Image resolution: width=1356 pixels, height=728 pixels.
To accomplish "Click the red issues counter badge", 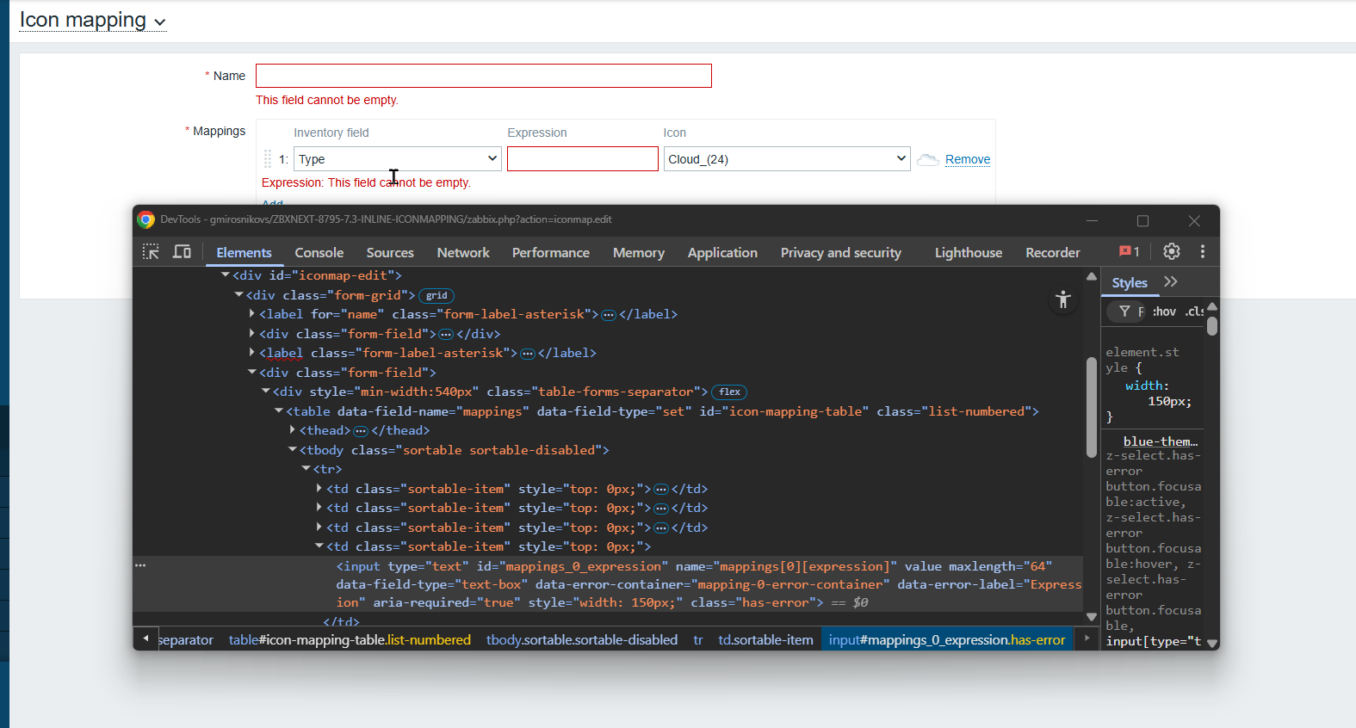I will (1129, 251).
